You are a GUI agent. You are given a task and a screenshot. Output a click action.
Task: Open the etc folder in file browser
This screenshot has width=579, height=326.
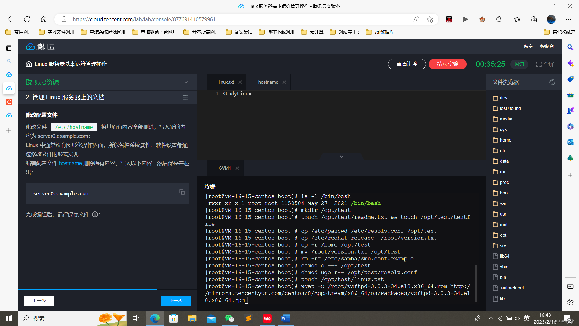tap(503, 151)
